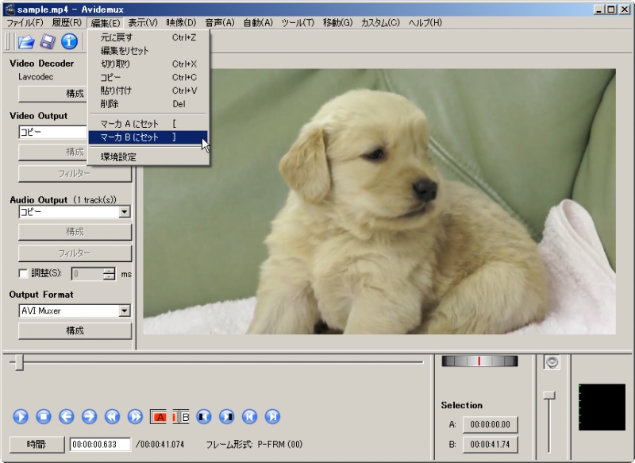Open the blue Information icon

pyautogui.click(x=69, y=42)
